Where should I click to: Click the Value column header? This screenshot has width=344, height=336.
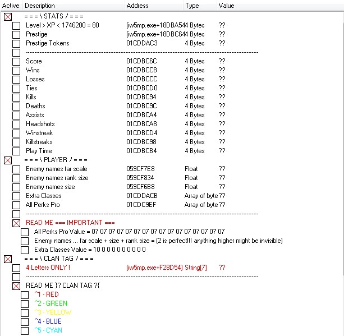[x=226, y=6]
